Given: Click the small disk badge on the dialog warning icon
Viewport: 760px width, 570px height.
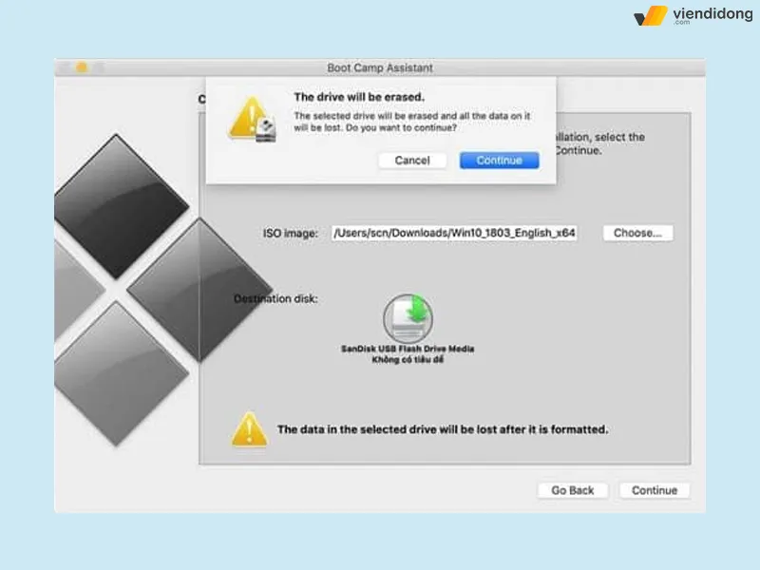Looking at the screenshot, I should 267,131.
